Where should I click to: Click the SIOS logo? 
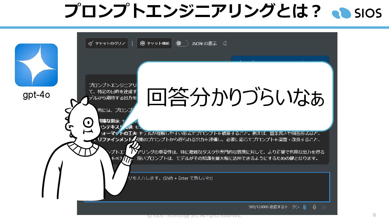coord(357,13)
